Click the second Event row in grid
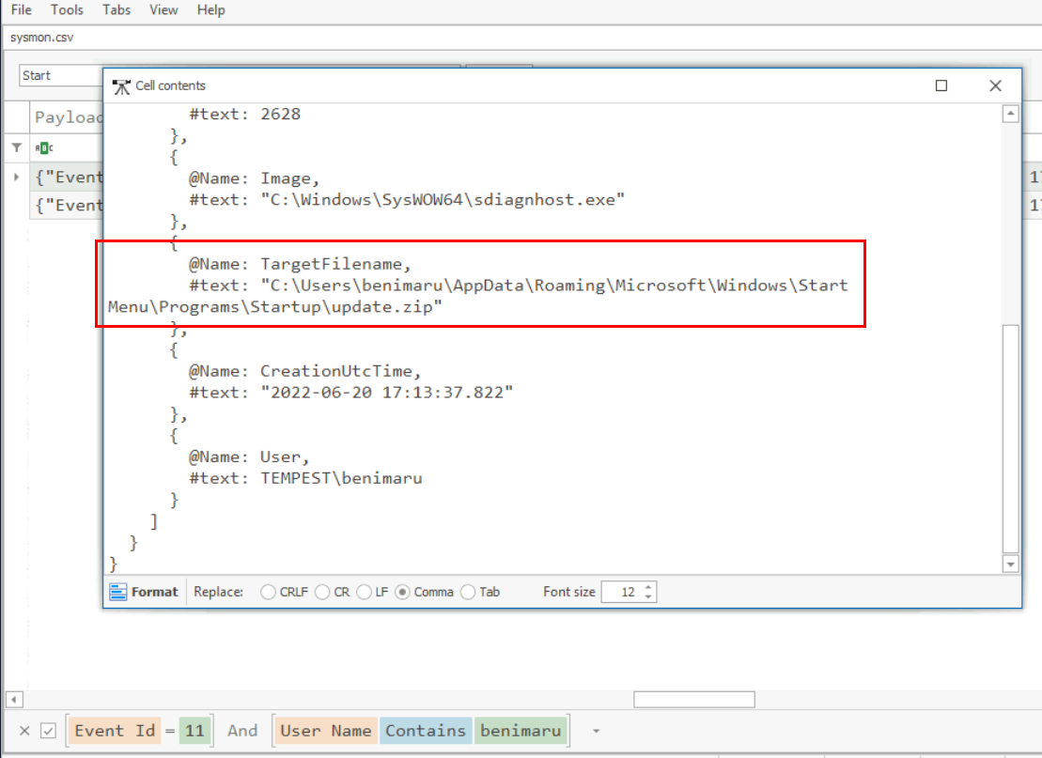This screenshot has height=758, width=1042. (67, 206)
